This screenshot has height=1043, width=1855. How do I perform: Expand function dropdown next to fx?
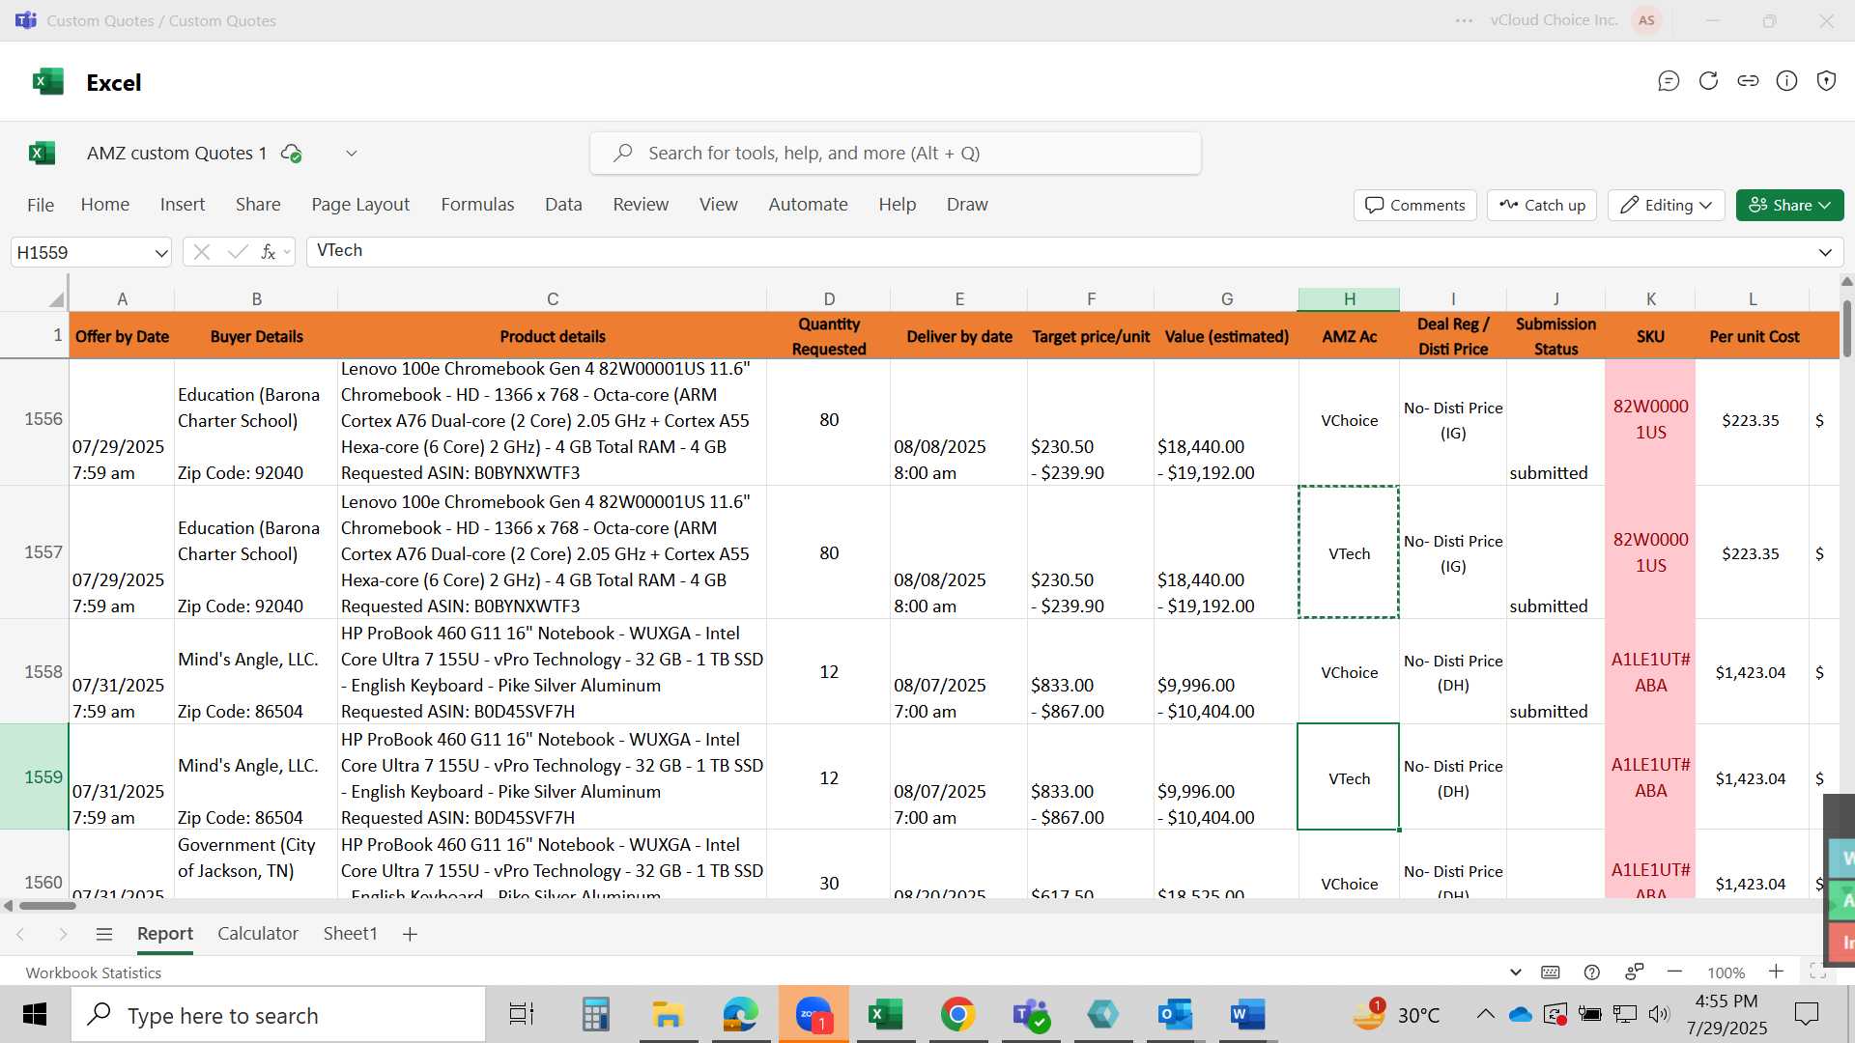(287, 253)
